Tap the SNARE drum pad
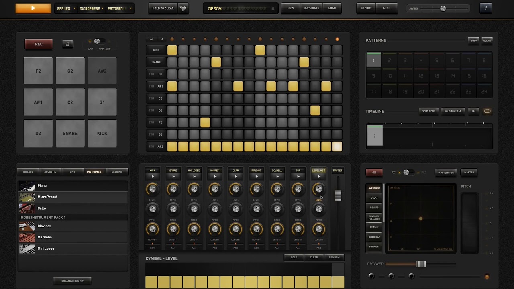This screenshot has height=289, width=514. [x=70, y=133]
